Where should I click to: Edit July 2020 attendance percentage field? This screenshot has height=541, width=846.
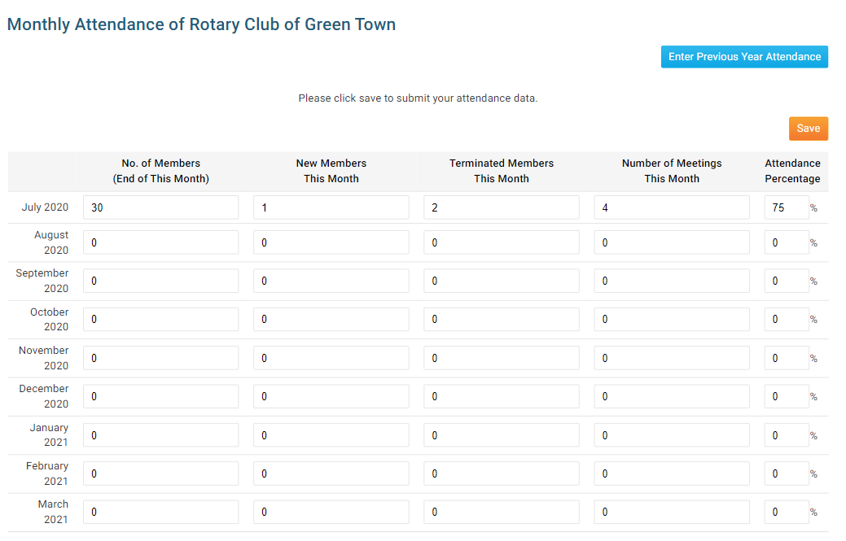point(786,207)
